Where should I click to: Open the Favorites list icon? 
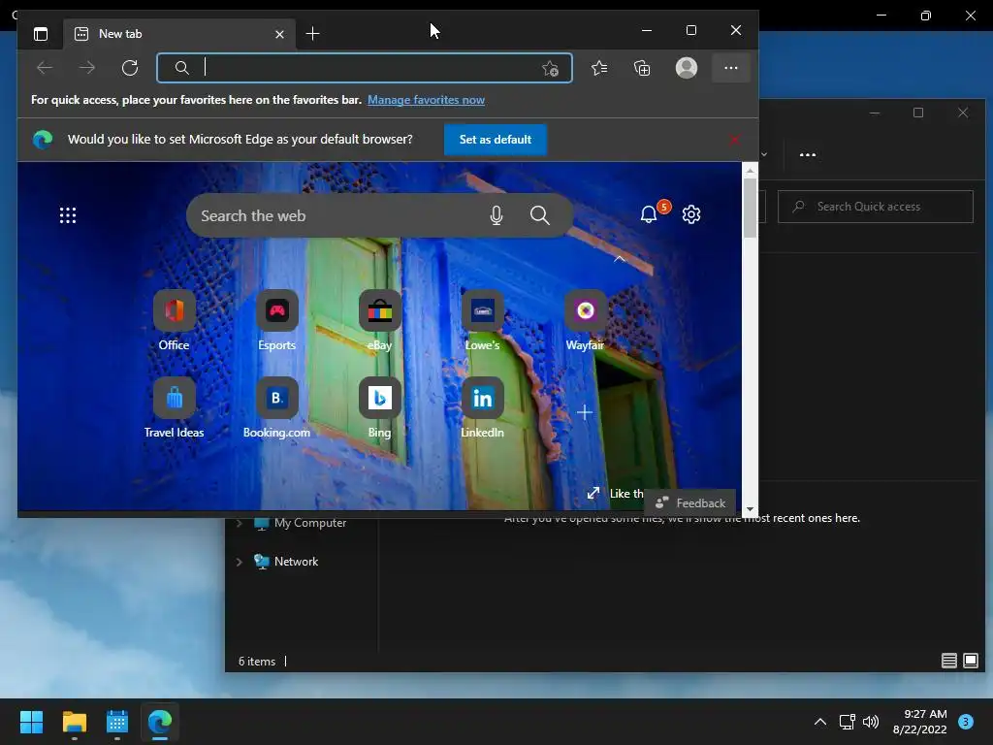[x=599, y=68]
